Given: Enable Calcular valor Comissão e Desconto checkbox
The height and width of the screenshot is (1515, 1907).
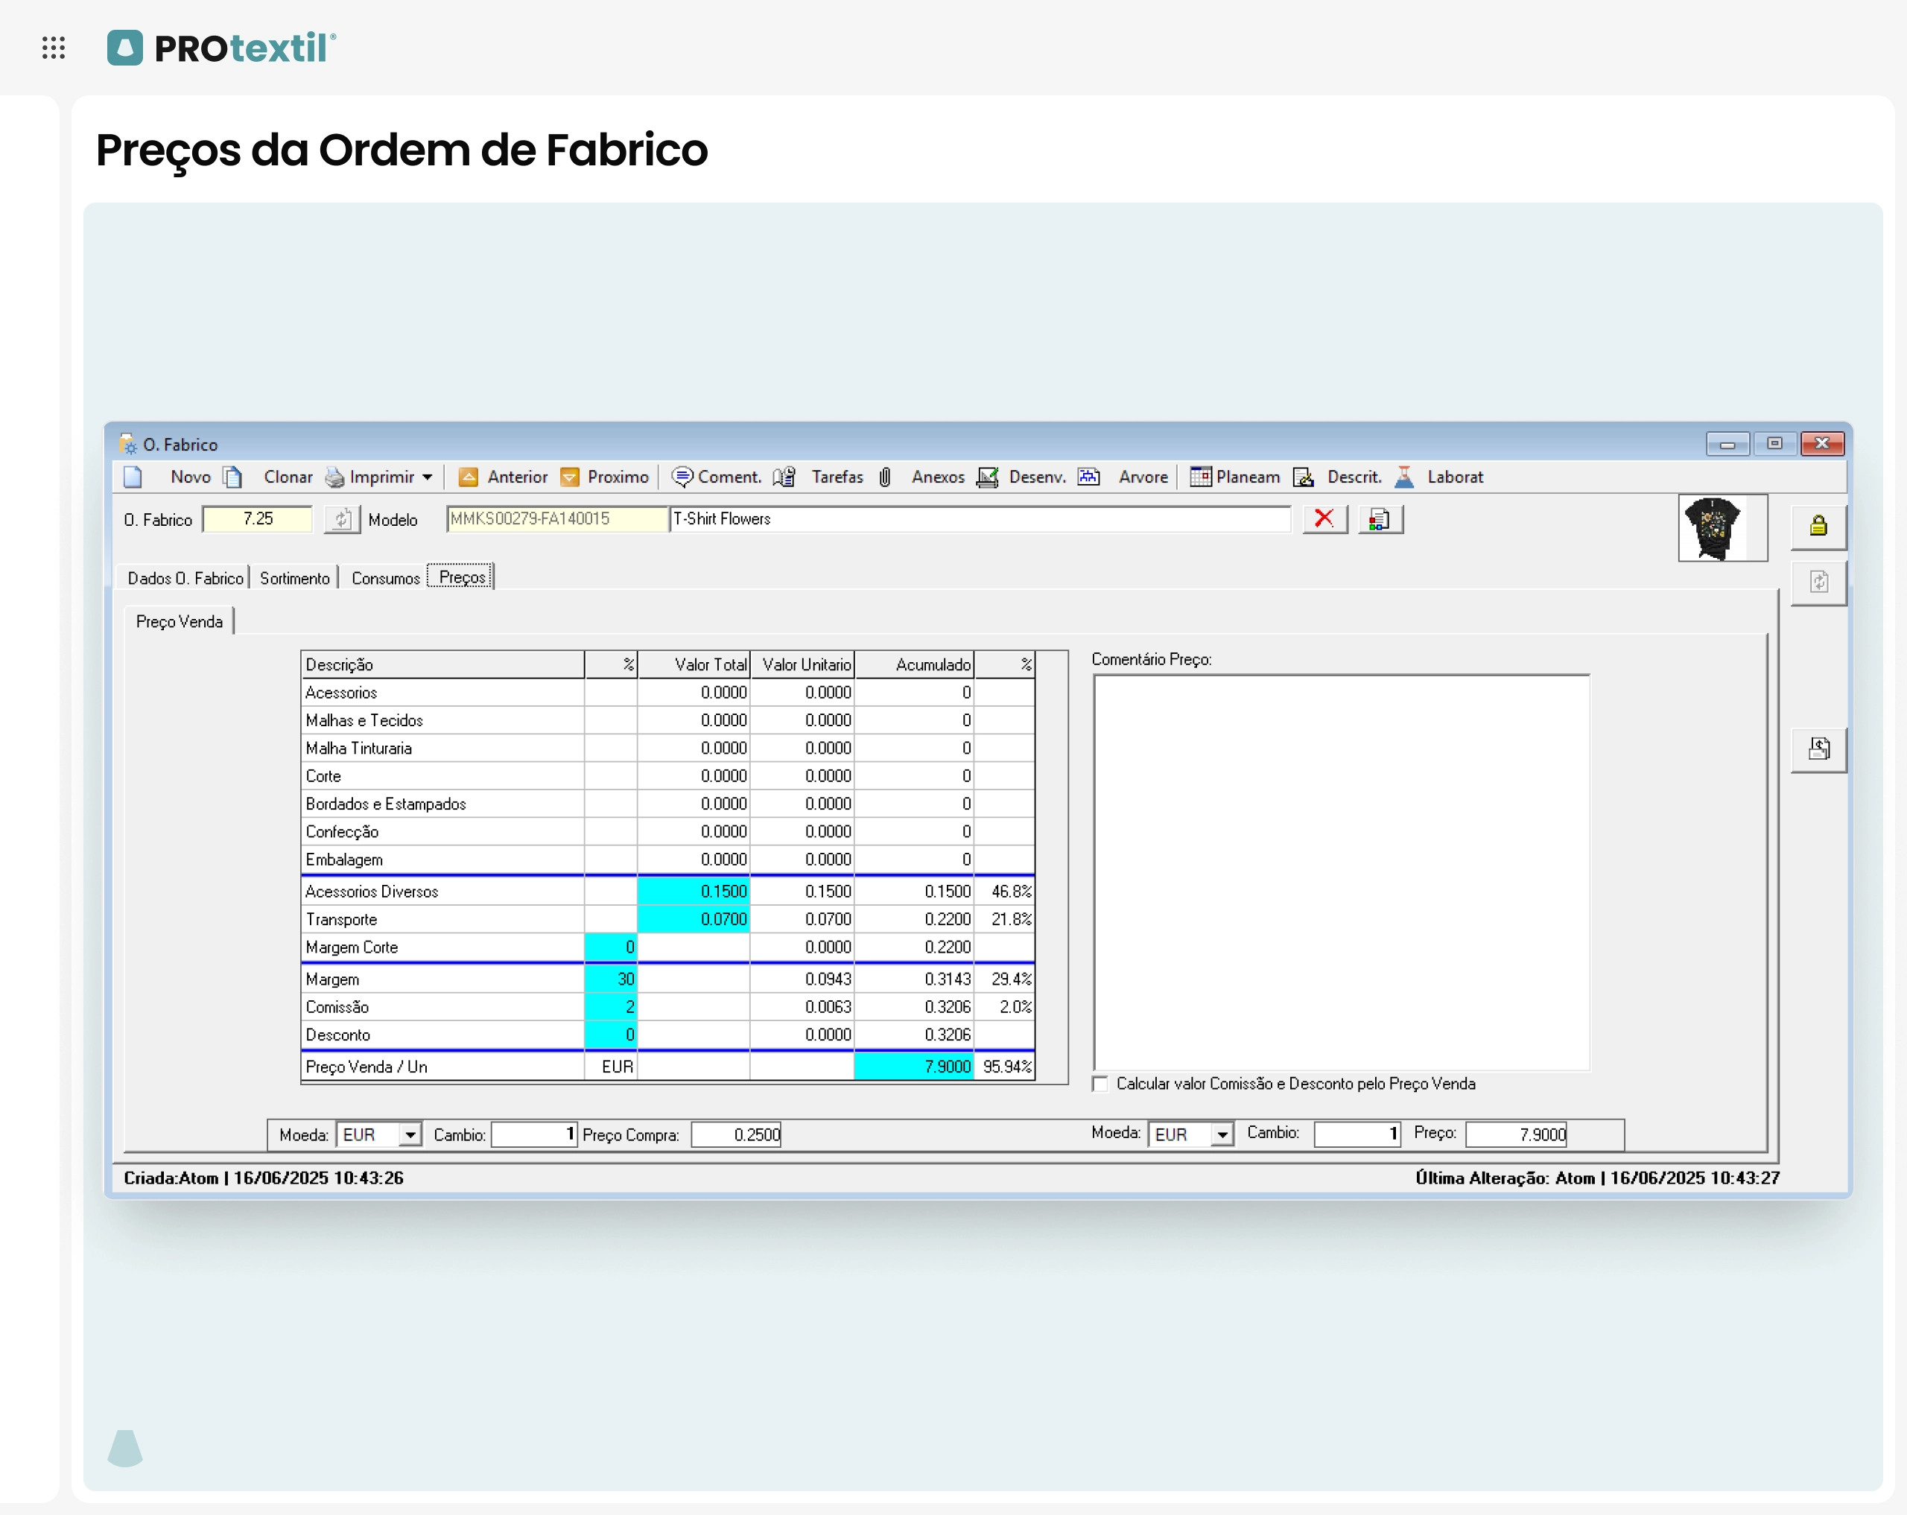Looking at the screenshot, I should [1100, 1084].
